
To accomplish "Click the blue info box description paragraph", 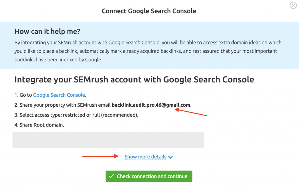I will pyautogui.click(x=147, y=51).
